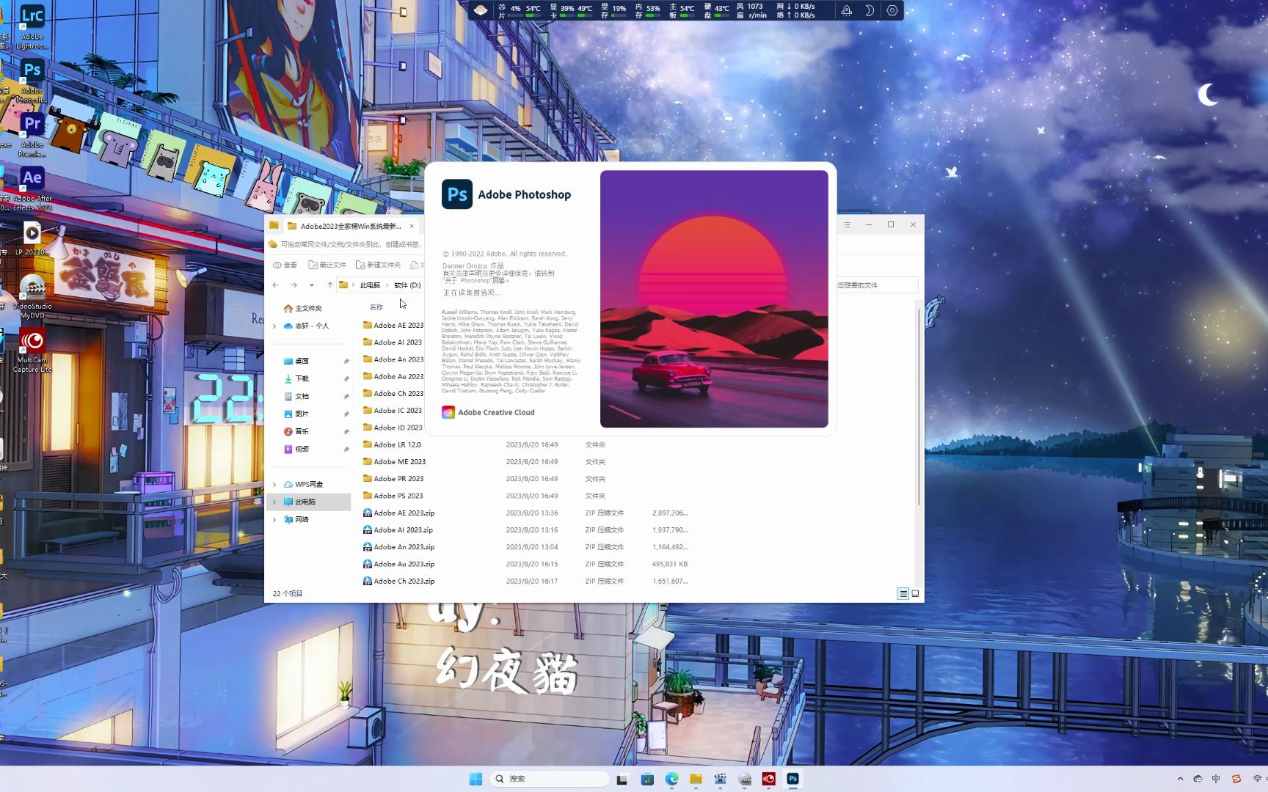Click explorer search files input field
The image size is (1268, 792).
coord(878,285)
